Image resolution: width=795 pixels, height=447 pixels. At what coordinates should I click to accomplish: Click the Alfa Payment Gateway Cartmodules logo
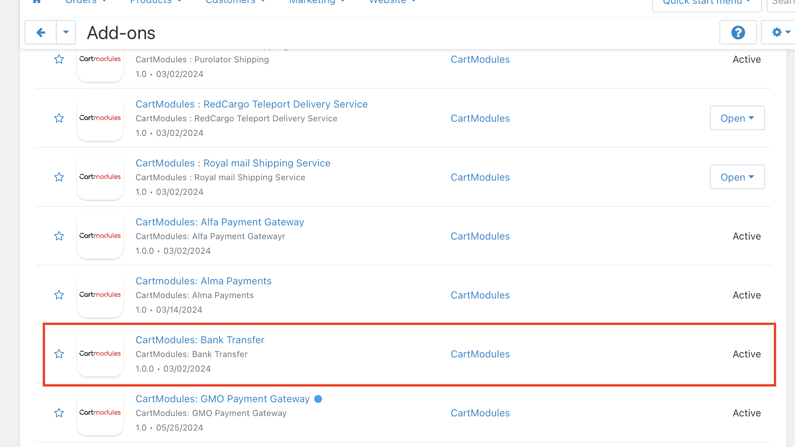(100, 236)
